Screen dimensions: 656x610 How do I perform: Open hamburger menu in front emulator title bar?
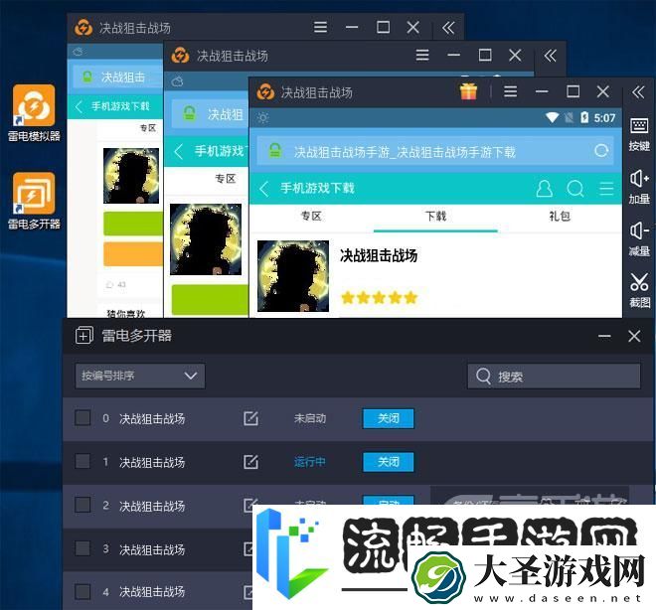coord(510,91)
